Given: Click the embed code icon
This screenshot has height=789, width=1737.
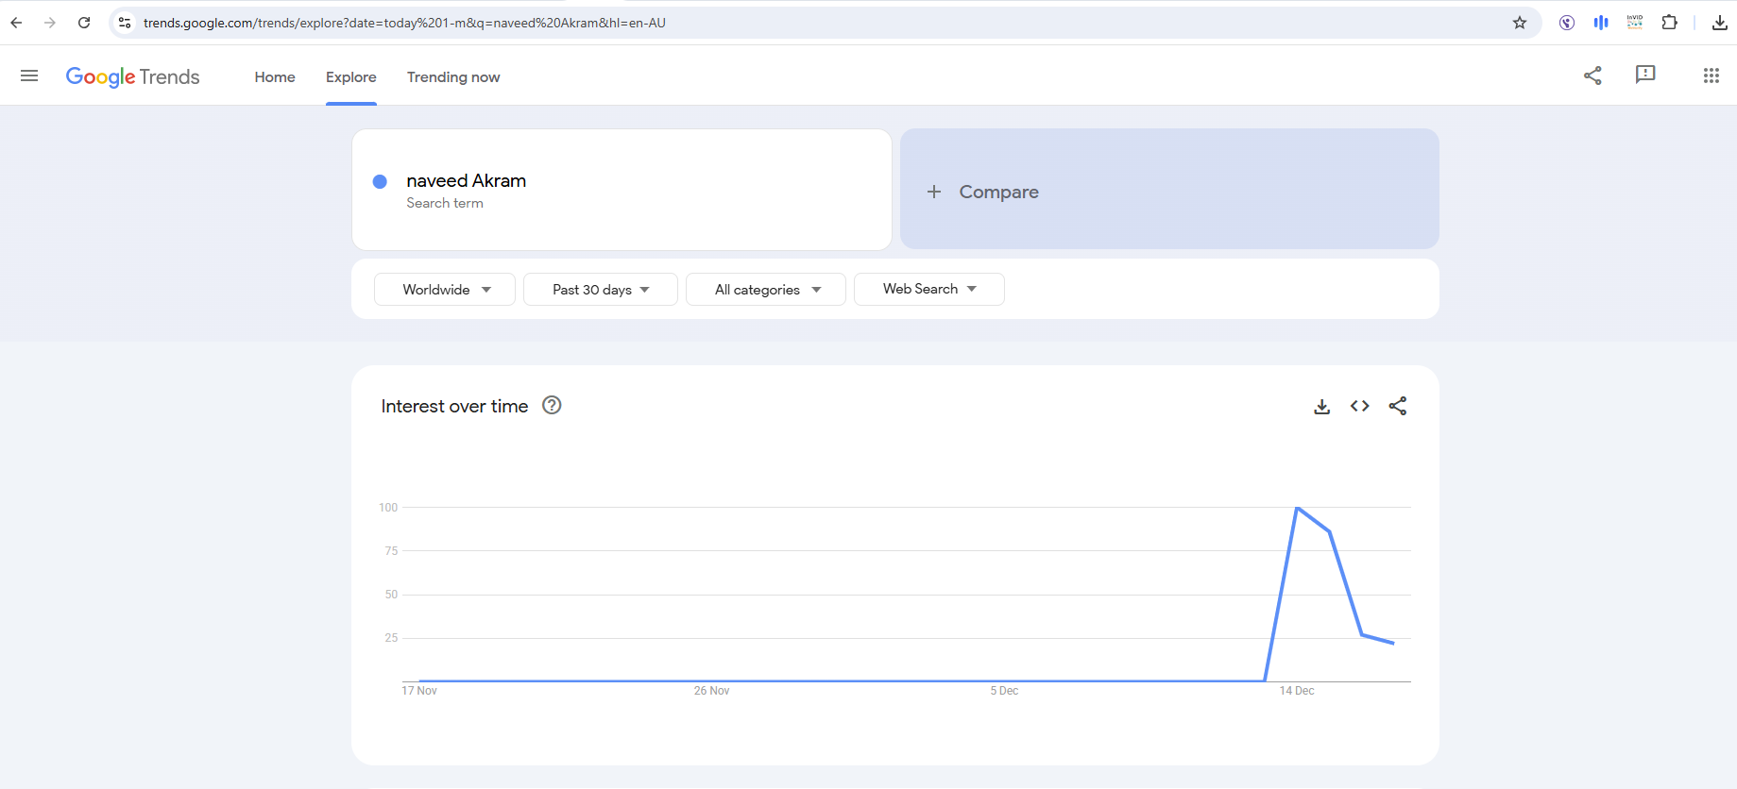Looking at the screenshot, I should [x=1359, y=406].
